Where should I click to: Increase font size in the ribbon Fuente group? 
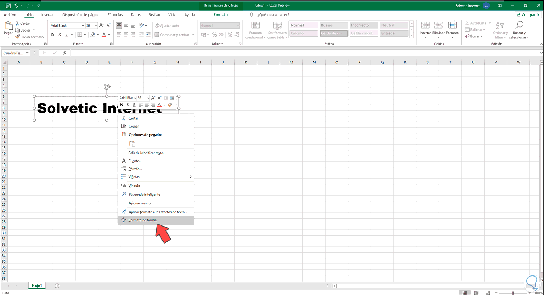coord(102,25)
